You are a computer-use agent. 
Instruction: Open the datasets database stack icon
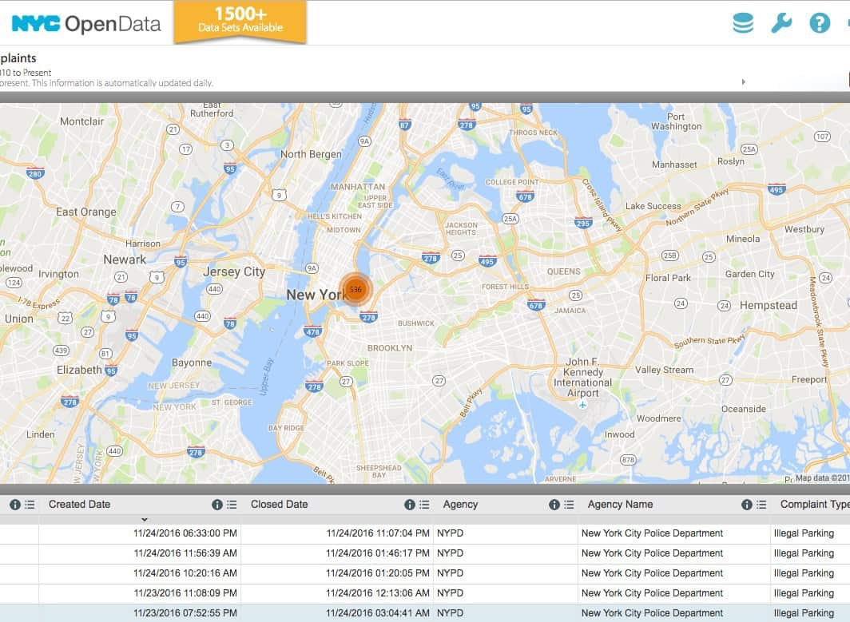(x=743, y=23)
